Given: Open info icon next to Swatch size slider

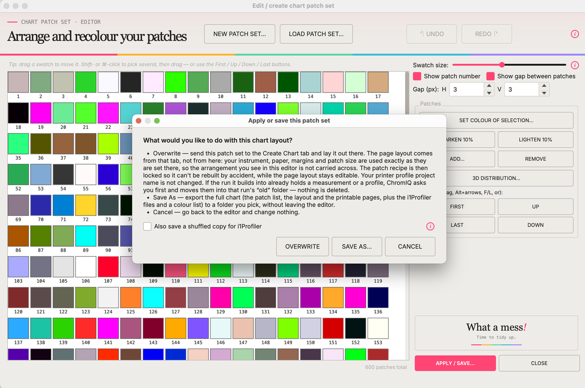Looking at the screenshot, I should click(x=575, y=65).
